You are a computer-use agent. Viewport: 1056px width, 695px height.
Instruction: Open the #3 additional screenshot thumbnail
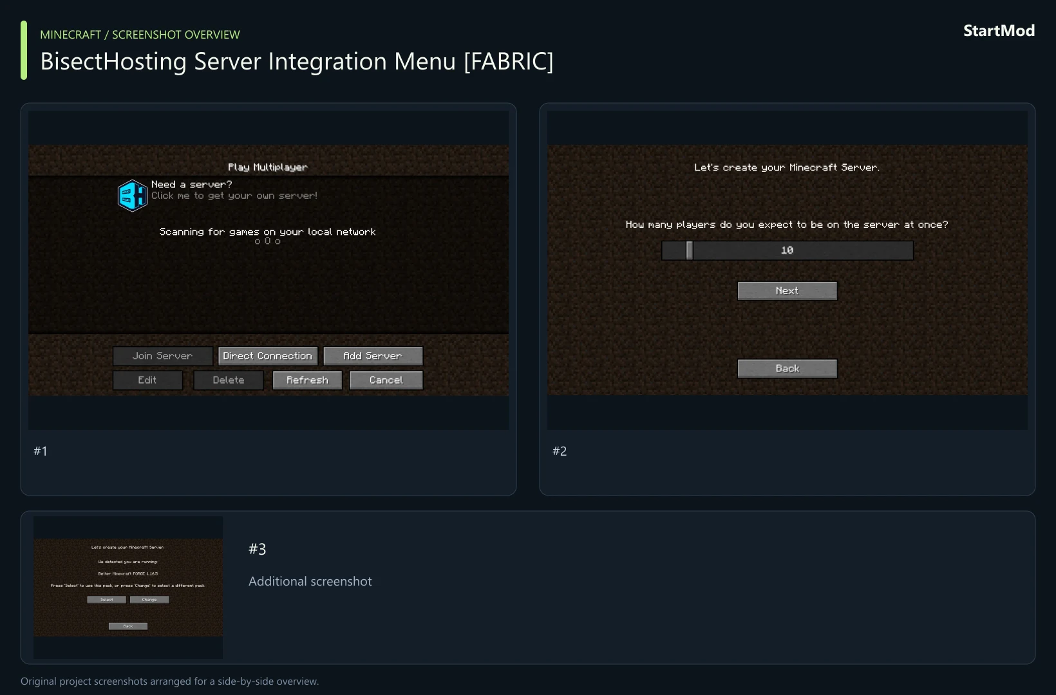[x=128, y=588]
